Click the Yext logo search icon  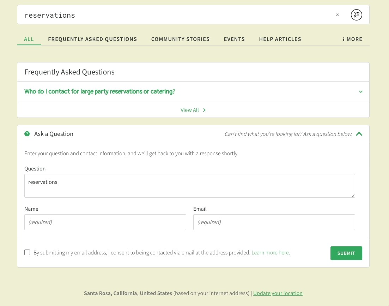[356, 15]
